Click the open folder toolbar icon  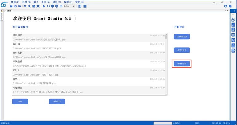[x=20, y=6]
